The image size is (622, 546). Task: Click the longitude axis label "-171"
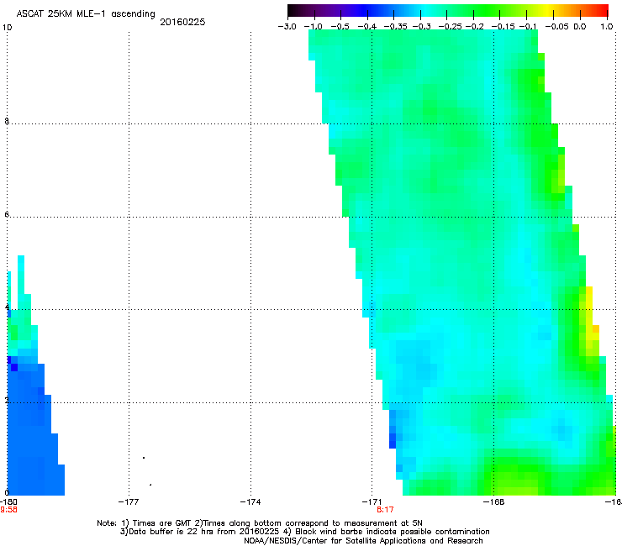pyautogui.click(x=372, y=502)
